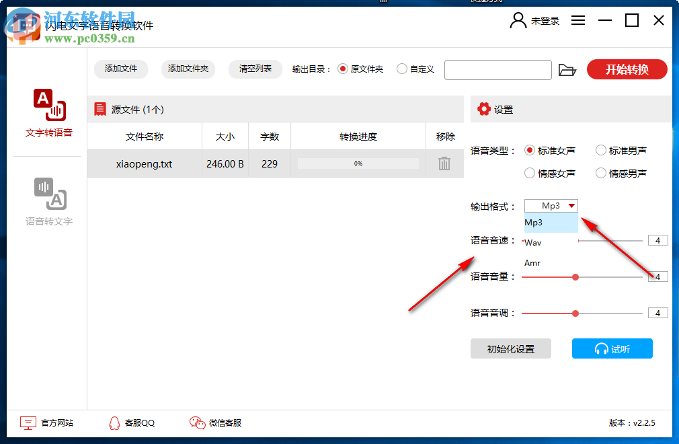
Task: Adjust the 语音音量 volume slider handle
Action: click(575, 277)
